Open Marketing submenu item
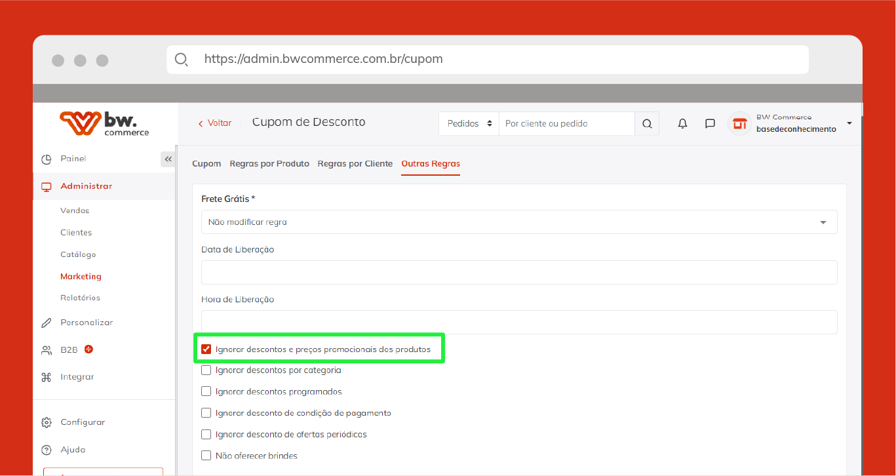 81,277
